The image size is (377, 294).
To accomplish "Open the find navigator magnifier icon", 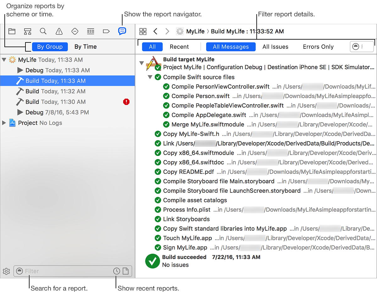I will coord(43,31).
